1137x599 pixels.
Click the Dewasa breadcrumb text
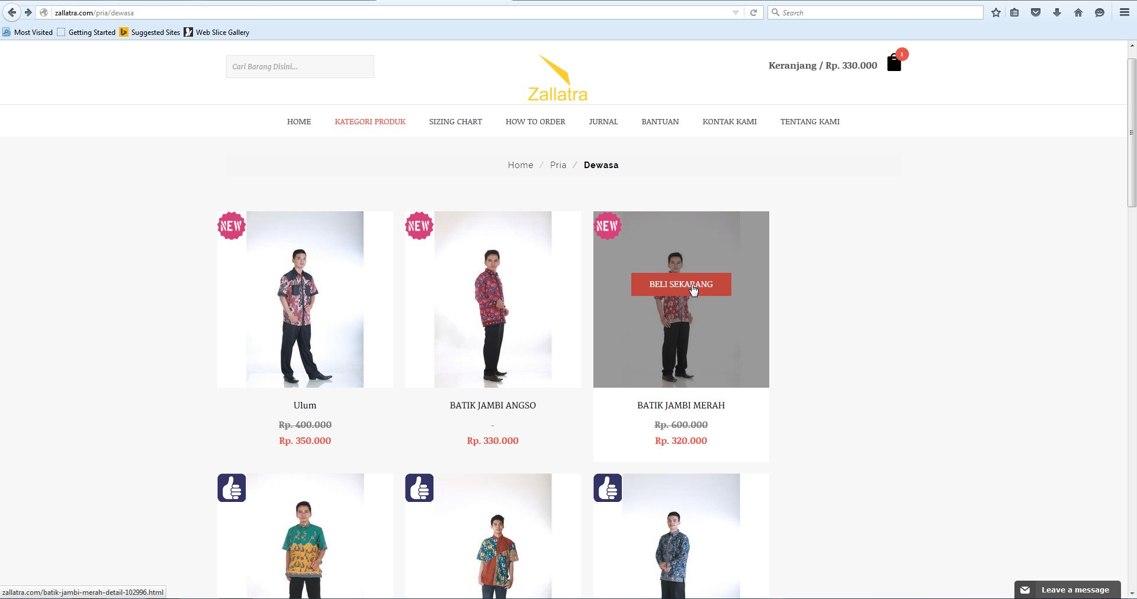click(x=601, y=165)
